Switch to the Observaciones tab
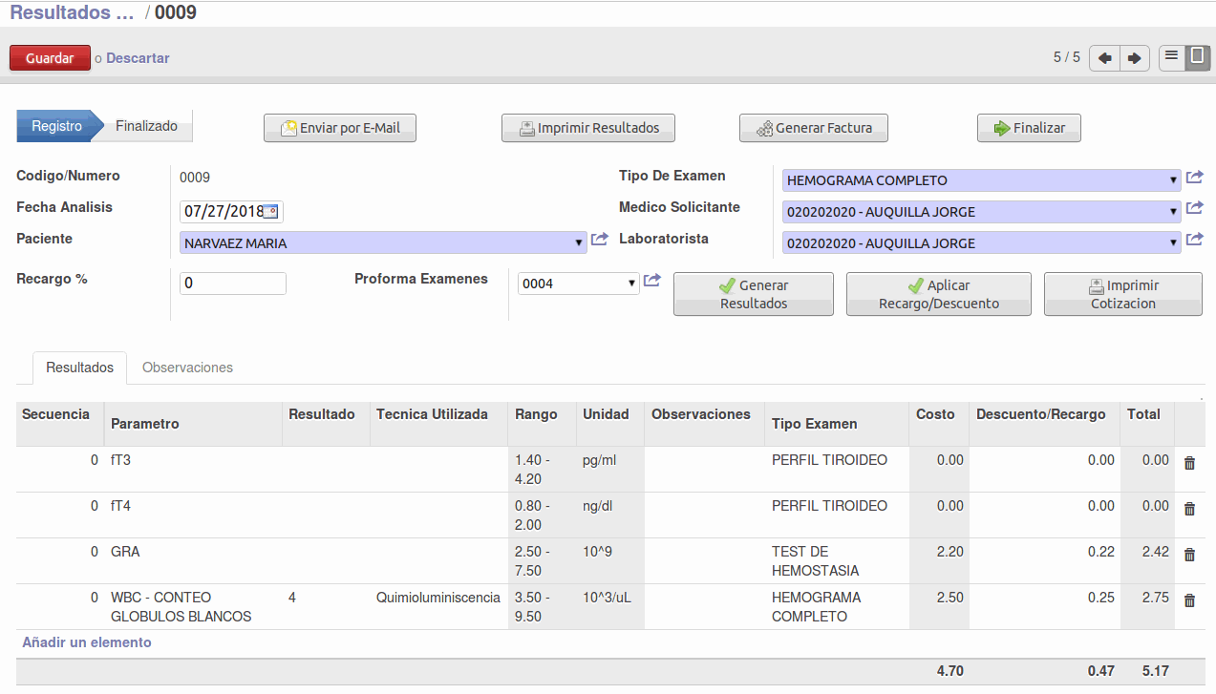The height and width of the screenshot is (694, 1216). (x=187, y=368)
